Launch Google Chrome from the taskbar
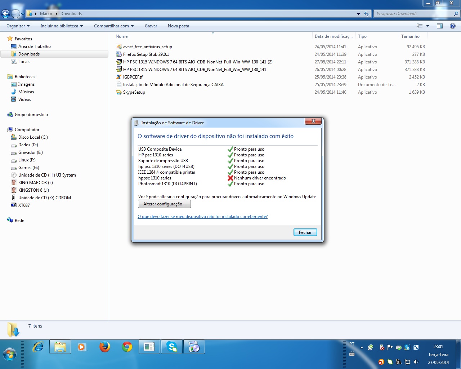The height and width of the screenshot is (369, 461). click(x=127, y=347)
